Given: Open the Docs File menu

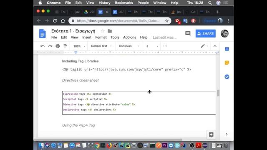Looking at the screenshot, I should tap(54, 37).
